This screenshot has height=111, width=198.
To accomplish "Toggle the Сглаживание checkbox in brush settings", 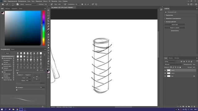I will [2, 78].
